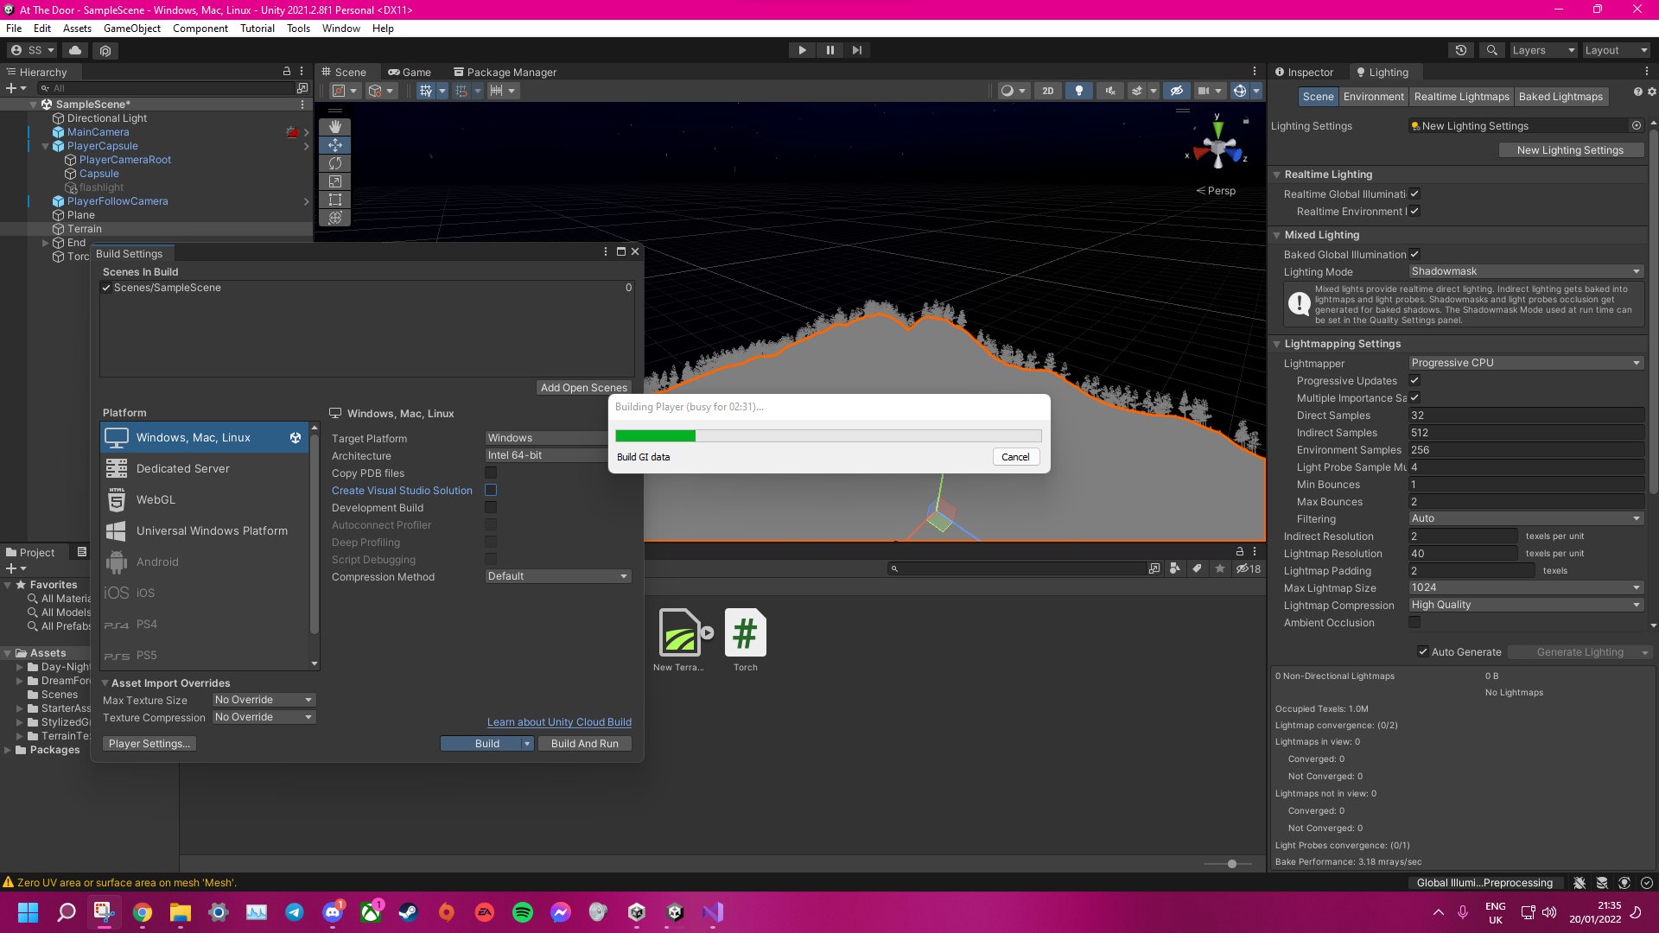
Task: Select the WebGL platform icon
Action: [117, 500]
